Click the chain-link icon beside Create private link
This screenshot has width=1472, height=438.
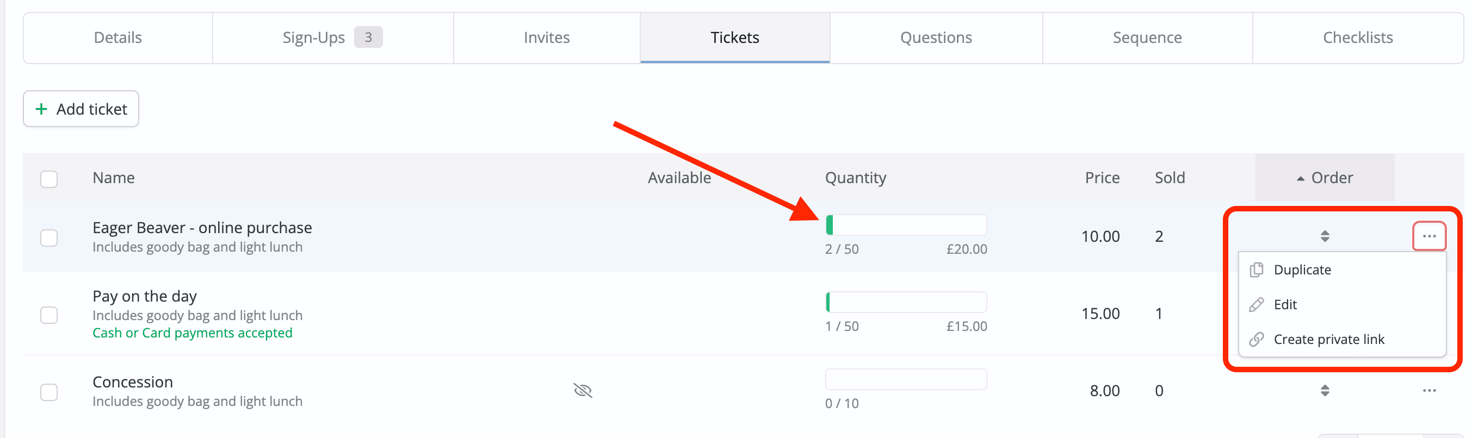click(1257, 339)
